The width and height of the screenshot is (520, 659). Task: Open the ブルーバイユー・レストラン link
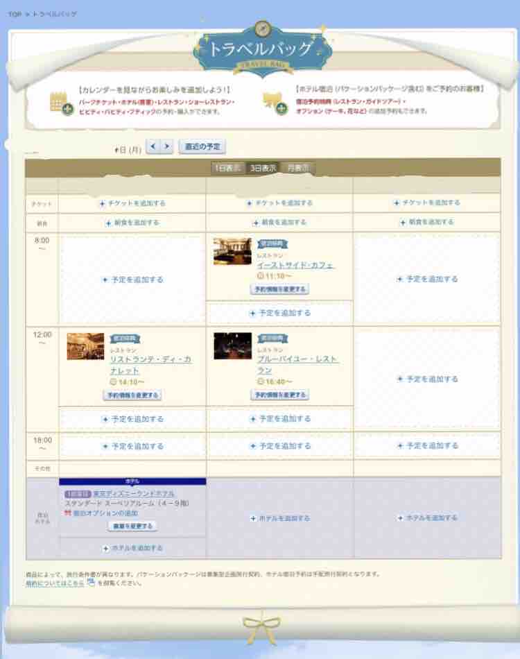point(297,365)
